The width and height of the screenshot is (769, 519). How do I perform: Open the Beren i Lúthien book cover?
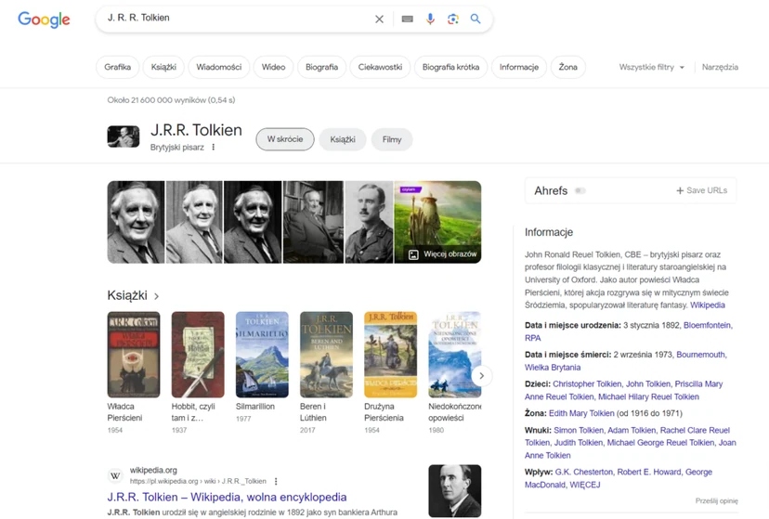(326, 355)
